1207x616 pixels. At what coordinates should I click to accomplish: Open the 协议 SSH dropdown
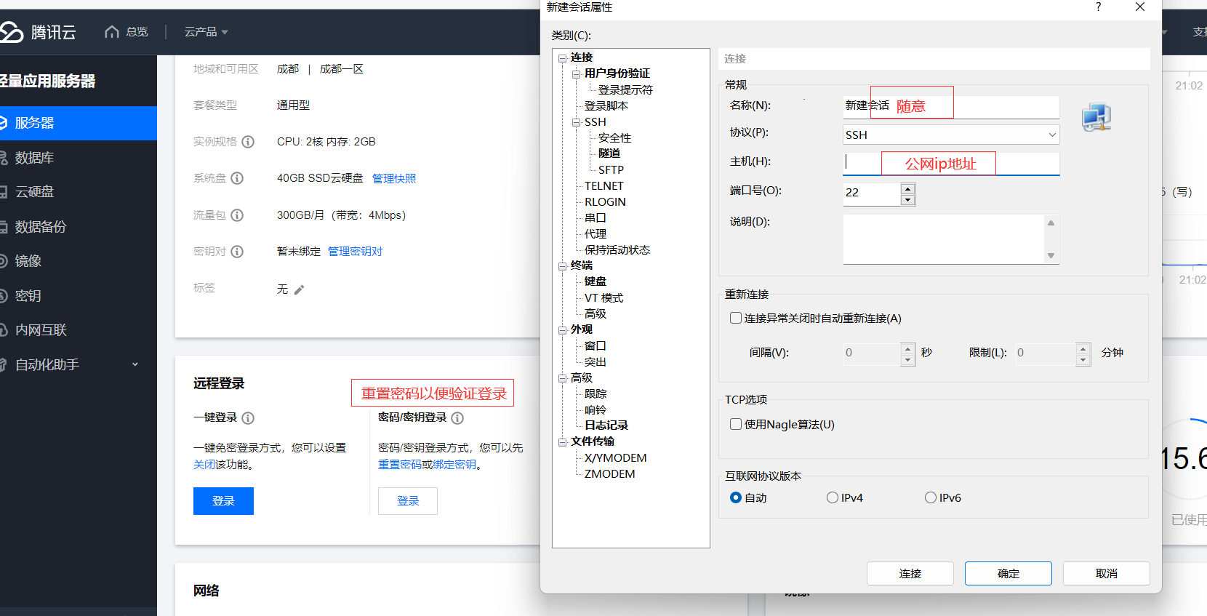951,135
